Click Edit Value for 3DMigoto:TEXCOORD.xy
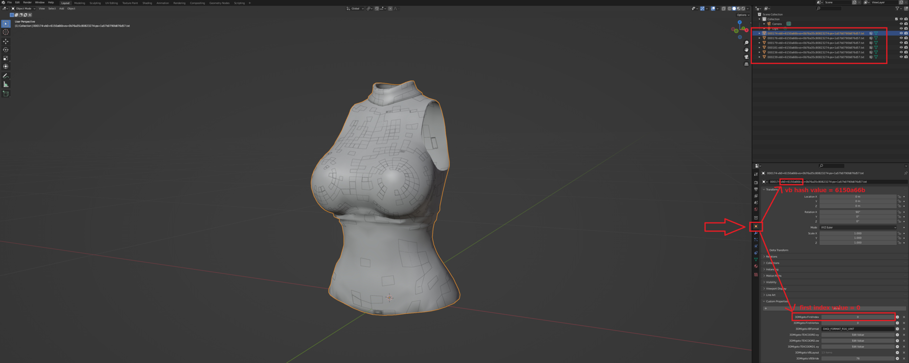The width and height of the screenshot is (909, 363). pyautogui.click(x=858, y=335)
